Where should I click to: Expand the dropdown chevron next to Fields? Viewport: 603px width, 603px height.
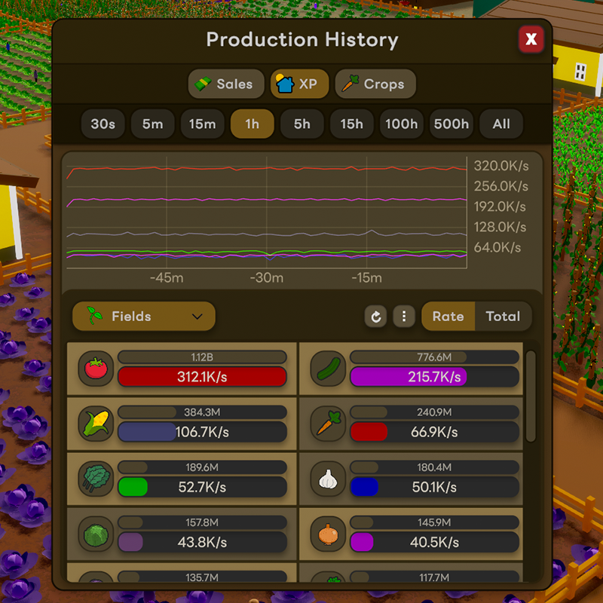pyautogui.click(x=197, y=317)
